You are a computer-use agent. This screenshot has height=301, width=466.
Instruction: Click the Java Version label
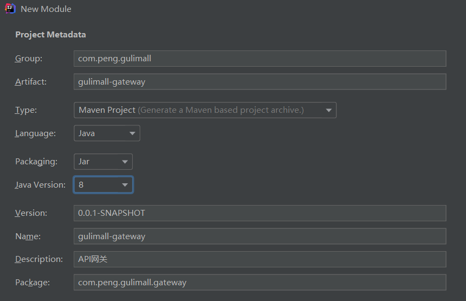[40, 185]
